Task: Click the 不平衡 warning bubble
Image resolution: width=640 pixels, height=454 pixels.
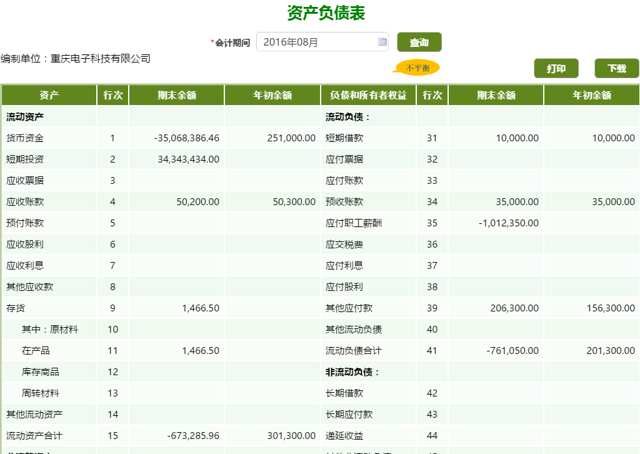Action: tap(417, 68)
